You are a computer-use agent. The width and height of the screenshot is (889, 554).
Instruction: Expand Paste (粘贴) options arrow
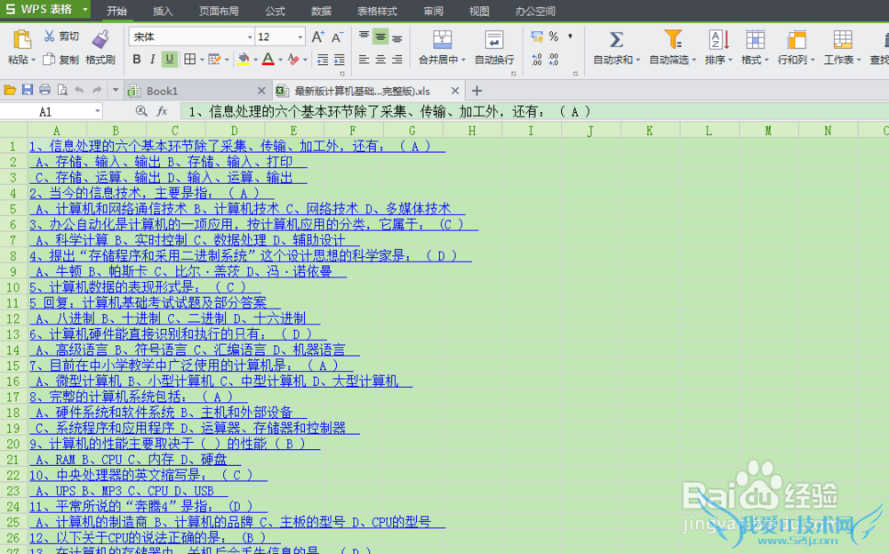(34, 60)
